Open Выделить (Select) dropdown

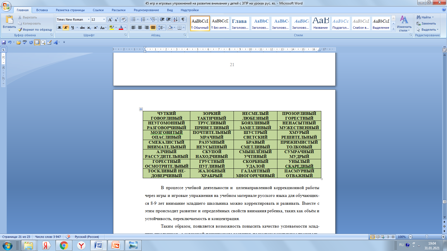click(427, 30)
